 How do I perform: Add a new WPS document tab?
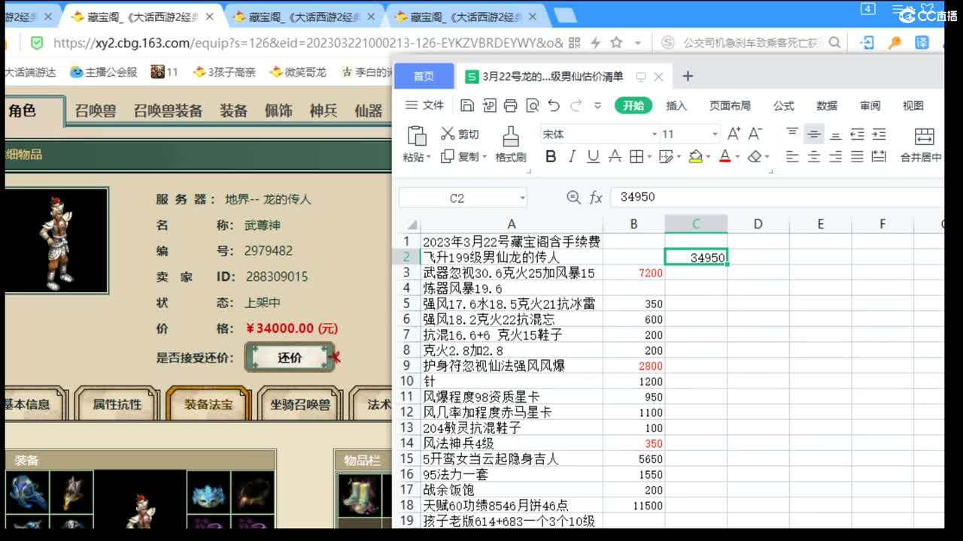click(x=688, y=76)
